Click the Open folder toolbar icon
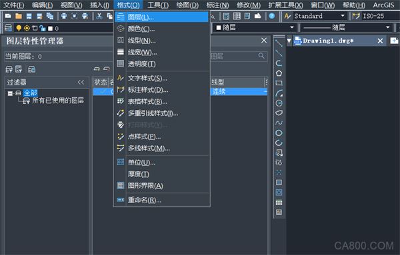 [19, 16]
